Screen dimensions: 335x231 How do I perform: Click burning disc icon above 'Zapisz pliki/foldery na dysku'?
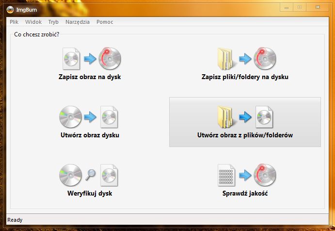(x=265, y=58)
